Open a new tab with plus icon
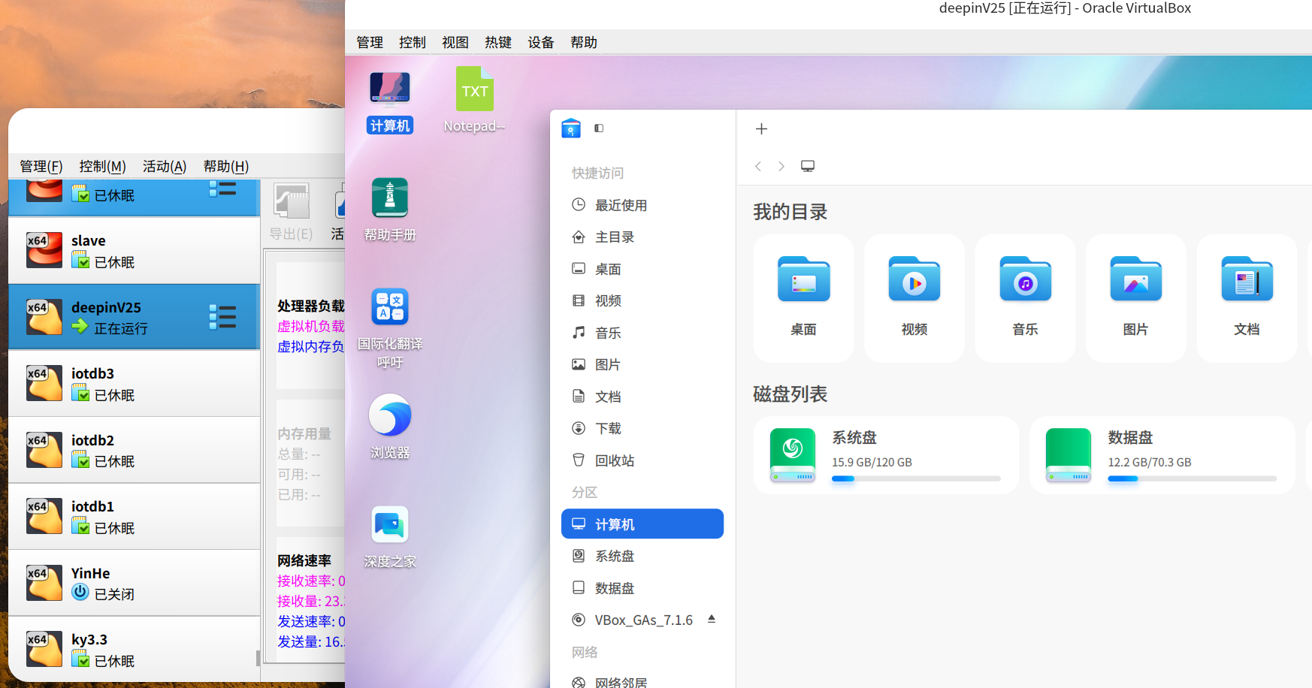This screenshot has width=1312, height=688. (761, 129)
